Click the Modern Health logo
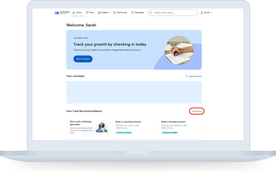This screenshot has width=276, height=174. point(62,13)
